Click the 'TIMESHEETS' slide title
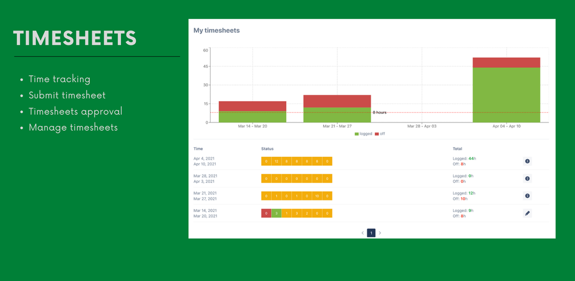The height and width of the screenshot is (281, 575). (75, 39)
